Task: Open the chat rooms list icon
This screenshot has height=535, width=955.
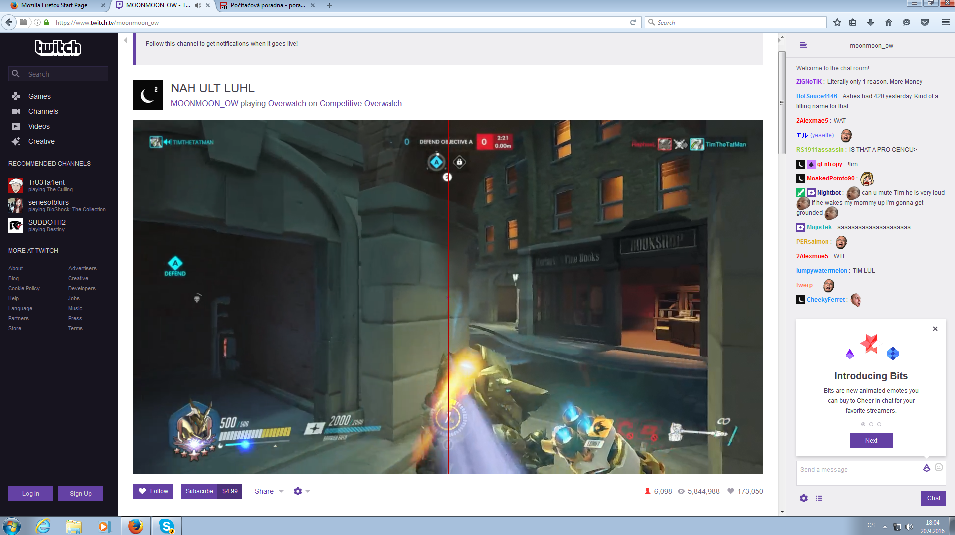Action: [x=803, y=45]
